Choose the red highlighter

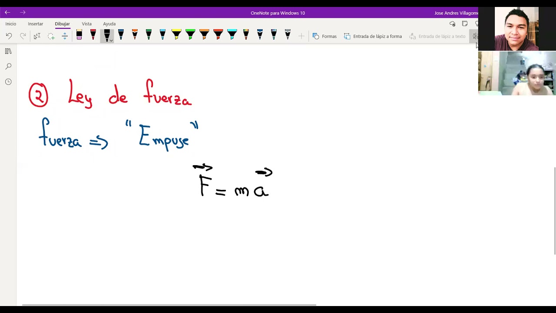point(218,35)
